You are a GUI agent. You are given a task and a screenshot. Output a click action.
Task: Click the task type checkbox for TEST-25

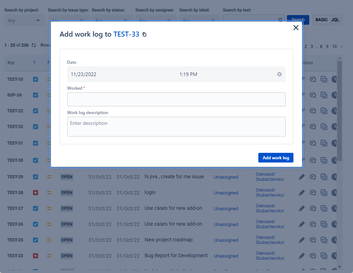(x=35, y=240)
